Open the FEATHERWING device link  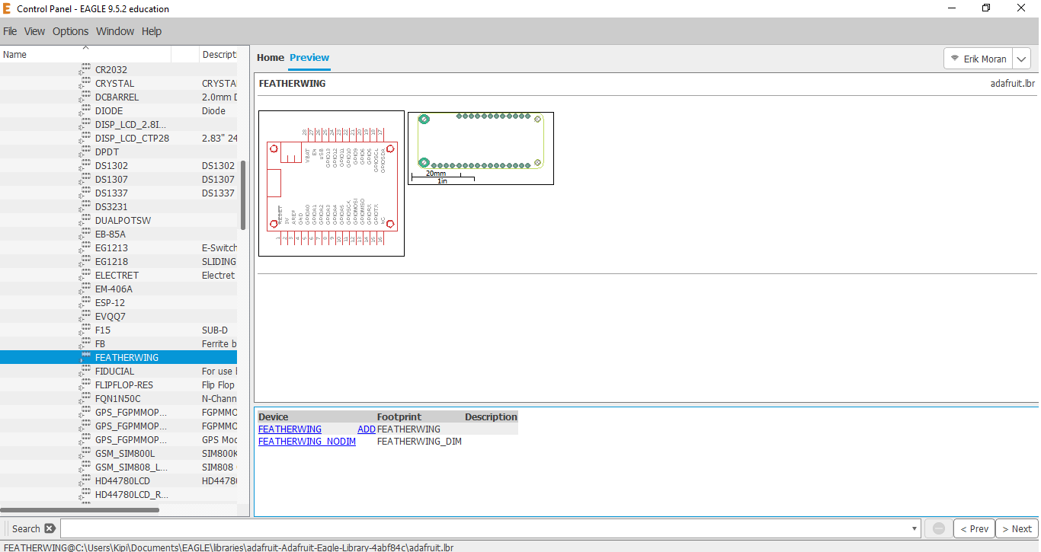290,429
